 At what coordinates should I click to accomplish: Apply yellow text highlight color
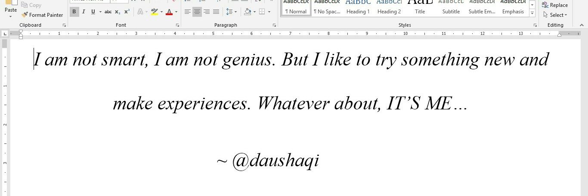pyautogui.click(x=155, y=12)
